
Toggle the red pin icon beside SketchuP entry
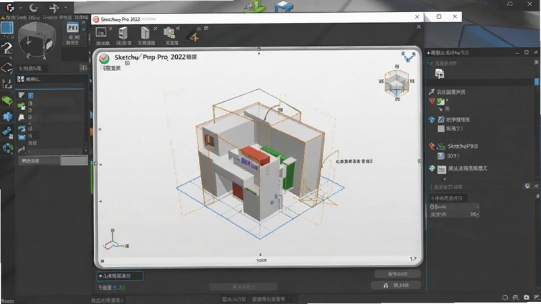tap(431, 146)
